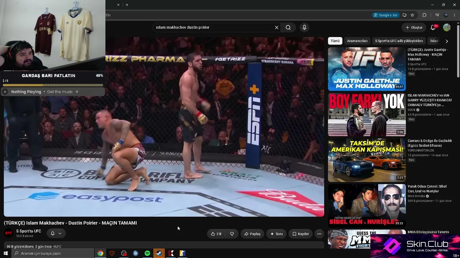Screen dimensions: 460x258
Task: Open a new browser tab
Action: click(x=127, y=5)
